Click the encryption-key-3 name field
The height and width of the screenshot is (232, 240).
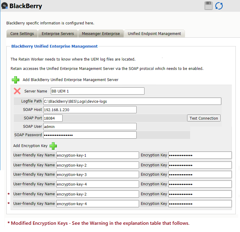click(97, 174)
